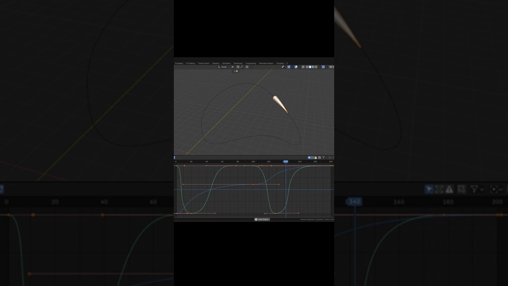Switch to the UV Editing workspace tab
Viewport: 508px width, 286px height.
coord(190,64)
